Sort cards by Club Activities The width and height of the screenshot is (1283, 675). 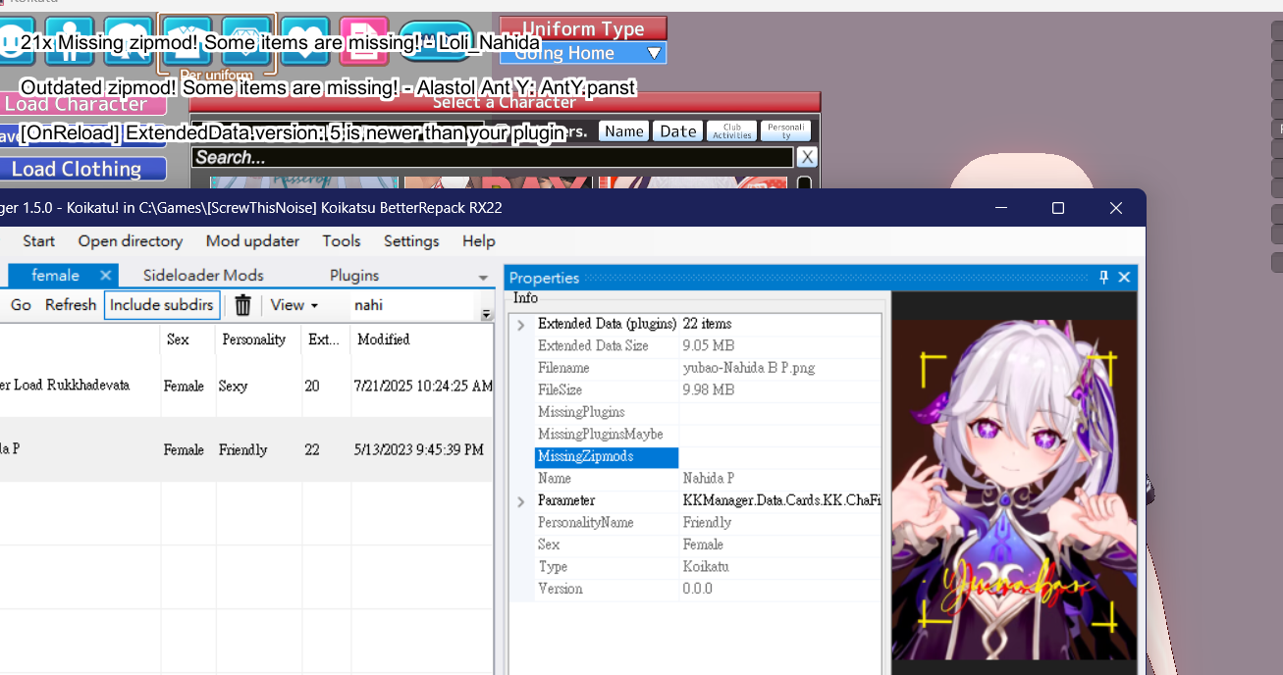[731, 131]
